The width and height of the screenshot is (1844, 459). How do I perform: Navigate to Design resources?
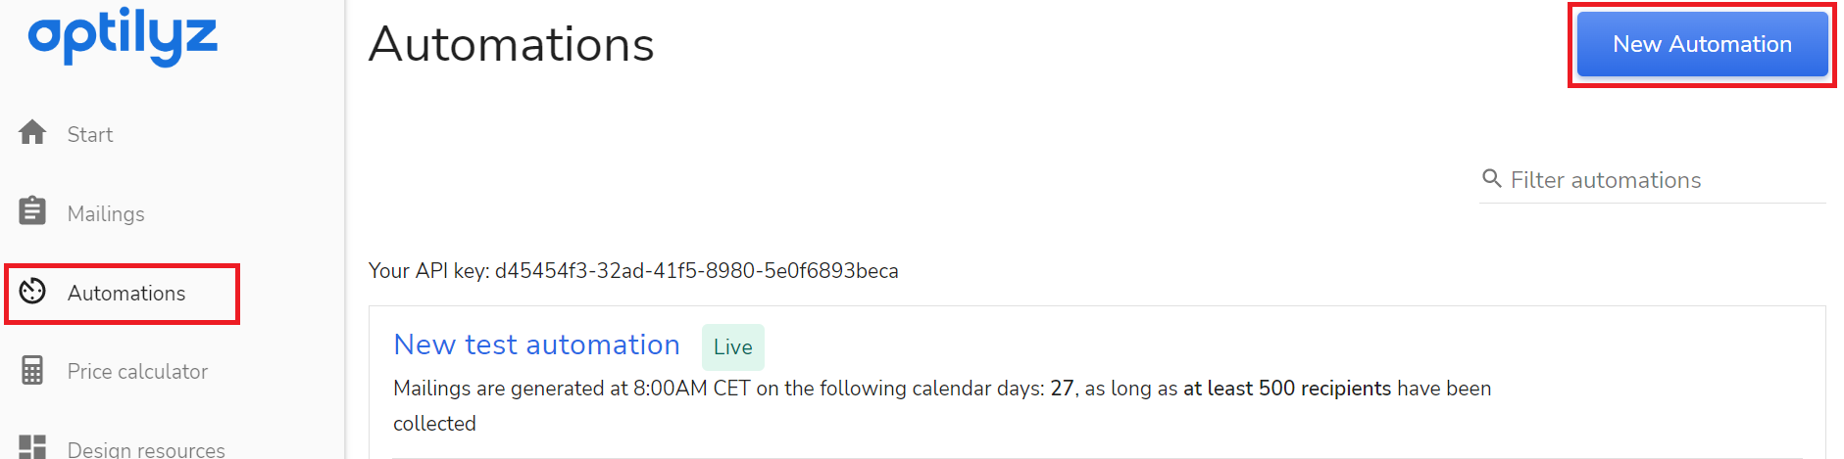tap(146, 449)
